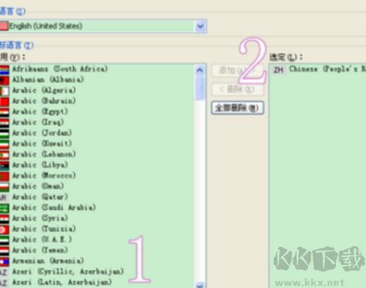Viewport: 366px width, 288px height.
Task: Select Arabic (Tunisia) in the list
Action: pyautogui.click(x=44, y=228)
